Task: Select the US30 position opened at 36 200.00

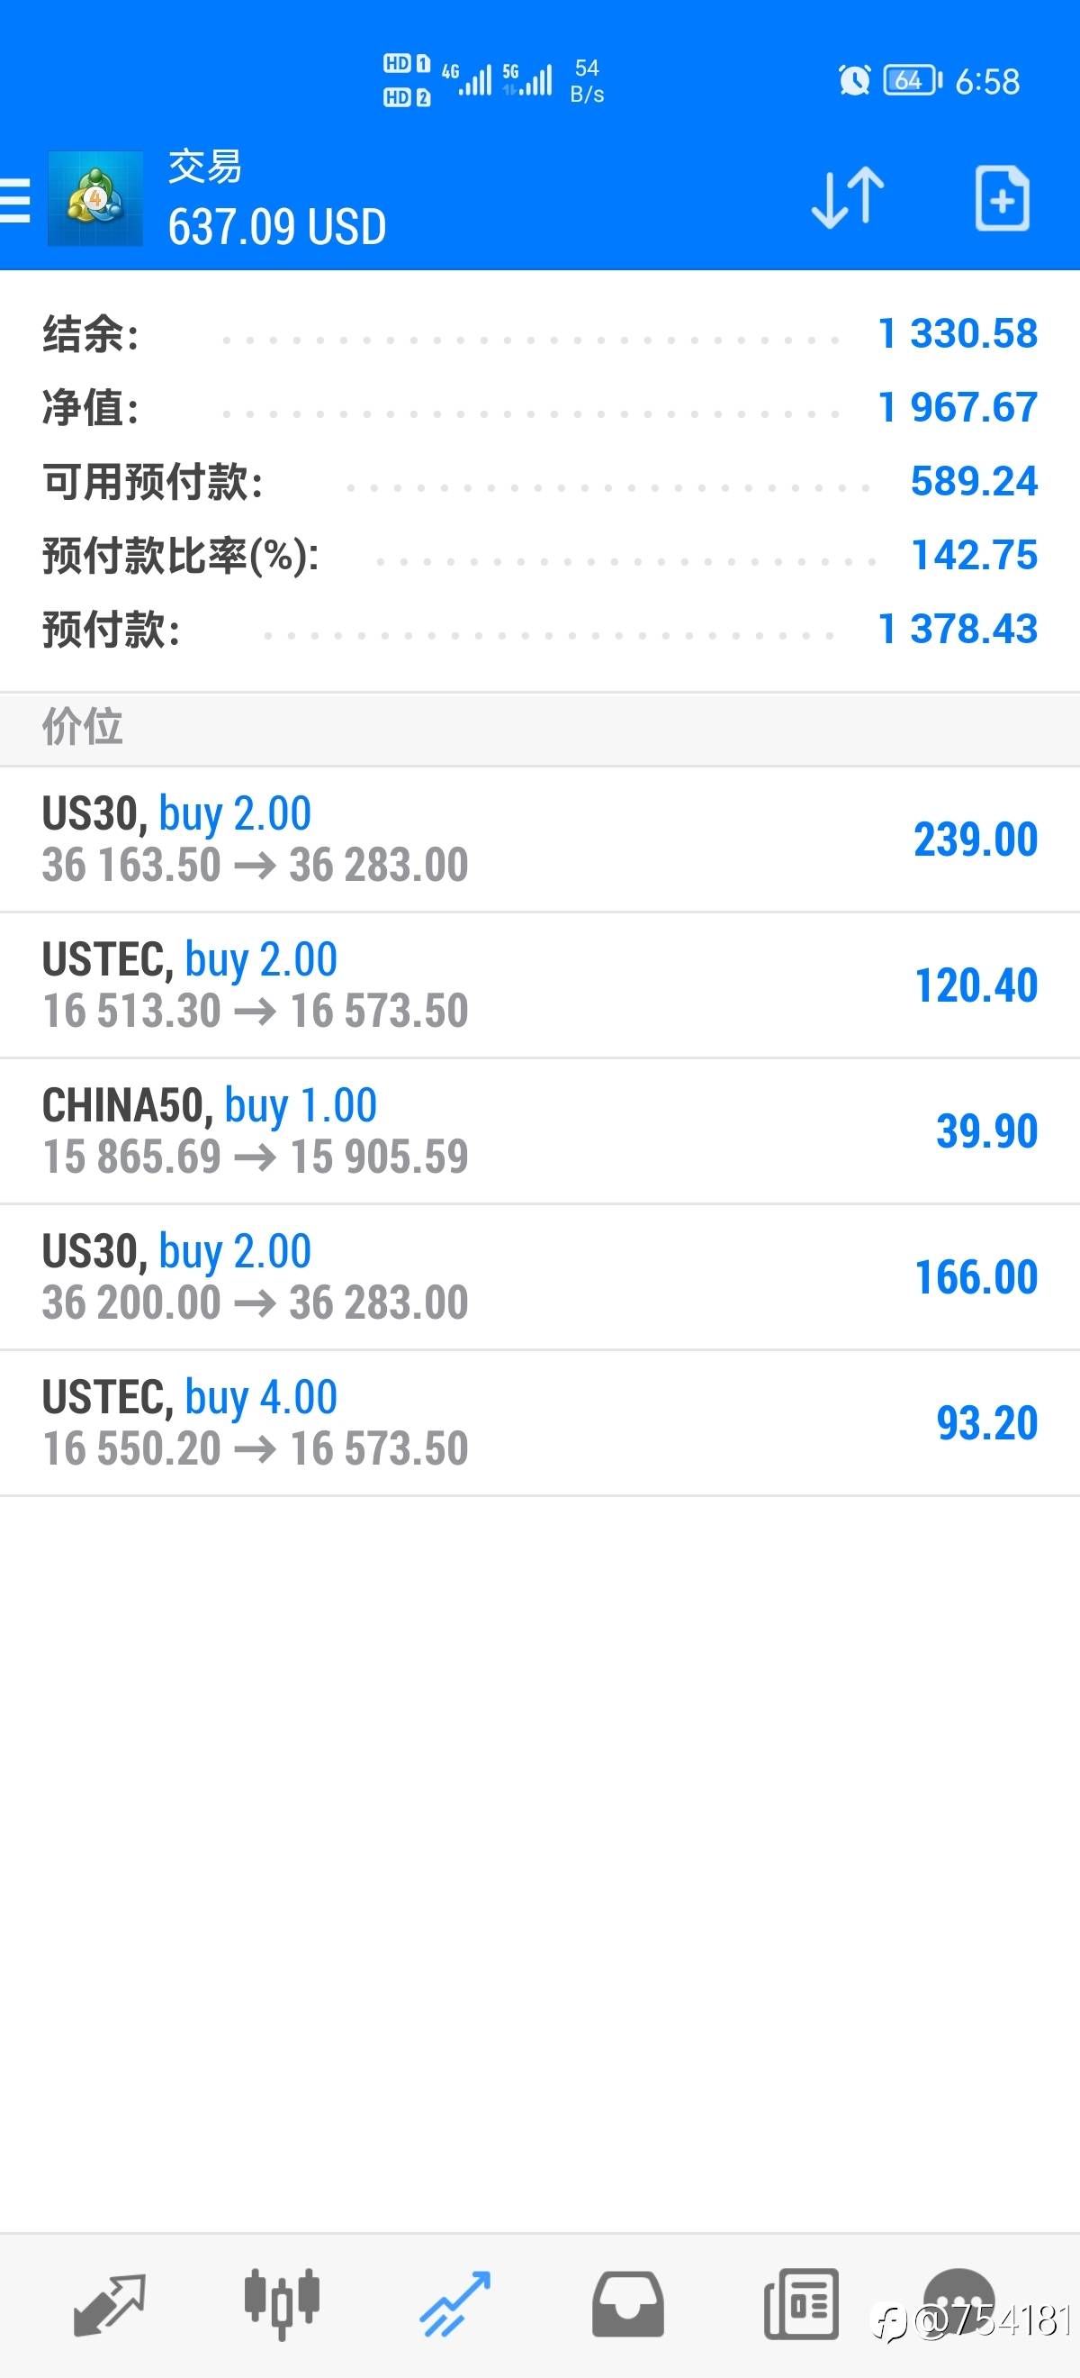Action: click(x=539, y=1276)
